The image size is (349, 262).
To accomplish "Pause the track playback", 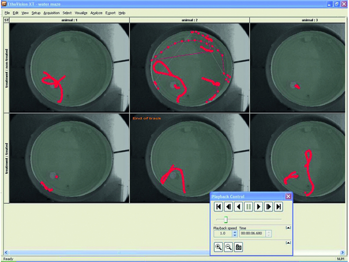I will click(x=249, y=207).
